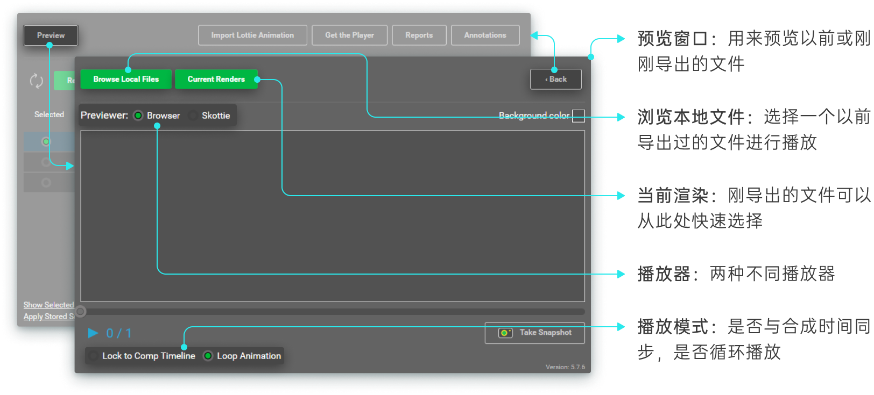Open the Annotations section
874x395 pixels.
click(x=485, y=35)
